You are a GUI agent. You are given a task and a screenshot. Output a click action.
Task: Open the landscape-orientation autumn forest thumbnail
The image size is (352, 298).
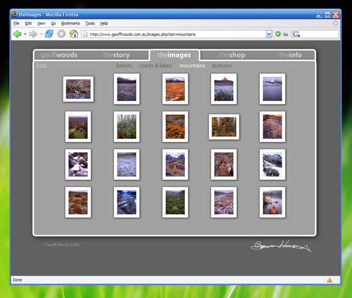pyautogui.click(x=224, y=127)
